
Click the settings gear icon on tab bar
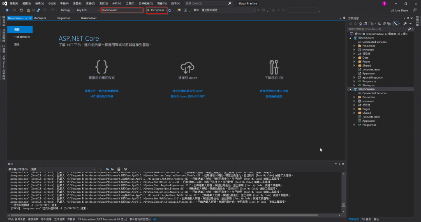(x=344, y=18)
